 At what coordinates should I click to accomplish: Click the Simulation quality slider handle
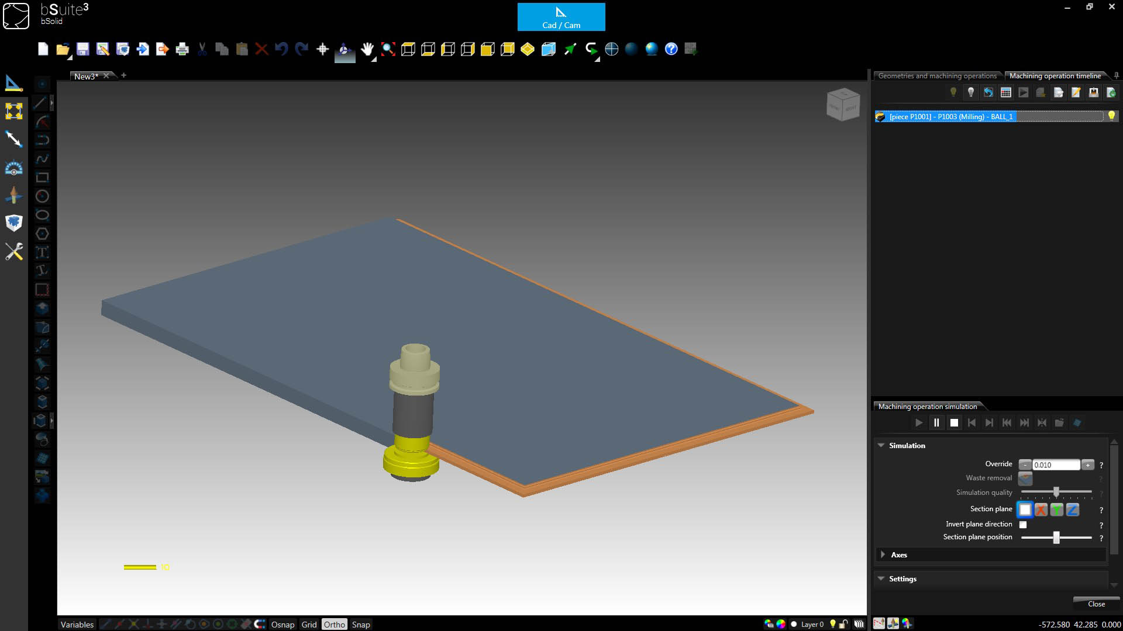tap(1056, 492)
